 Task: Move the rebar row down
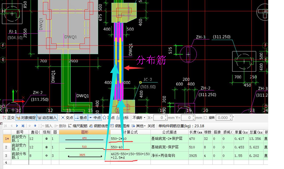(35, 125)
